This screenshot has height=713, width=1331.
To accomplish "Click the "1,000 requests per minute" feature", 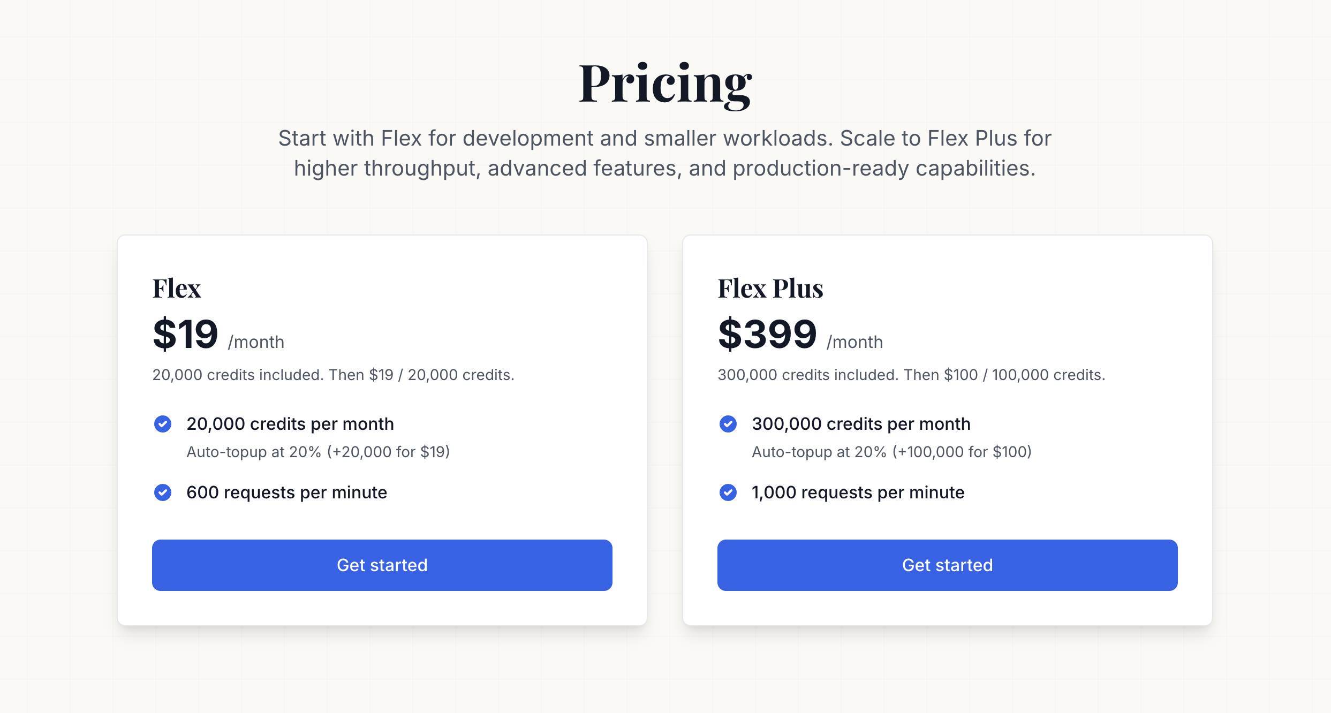I will [858, 492].
